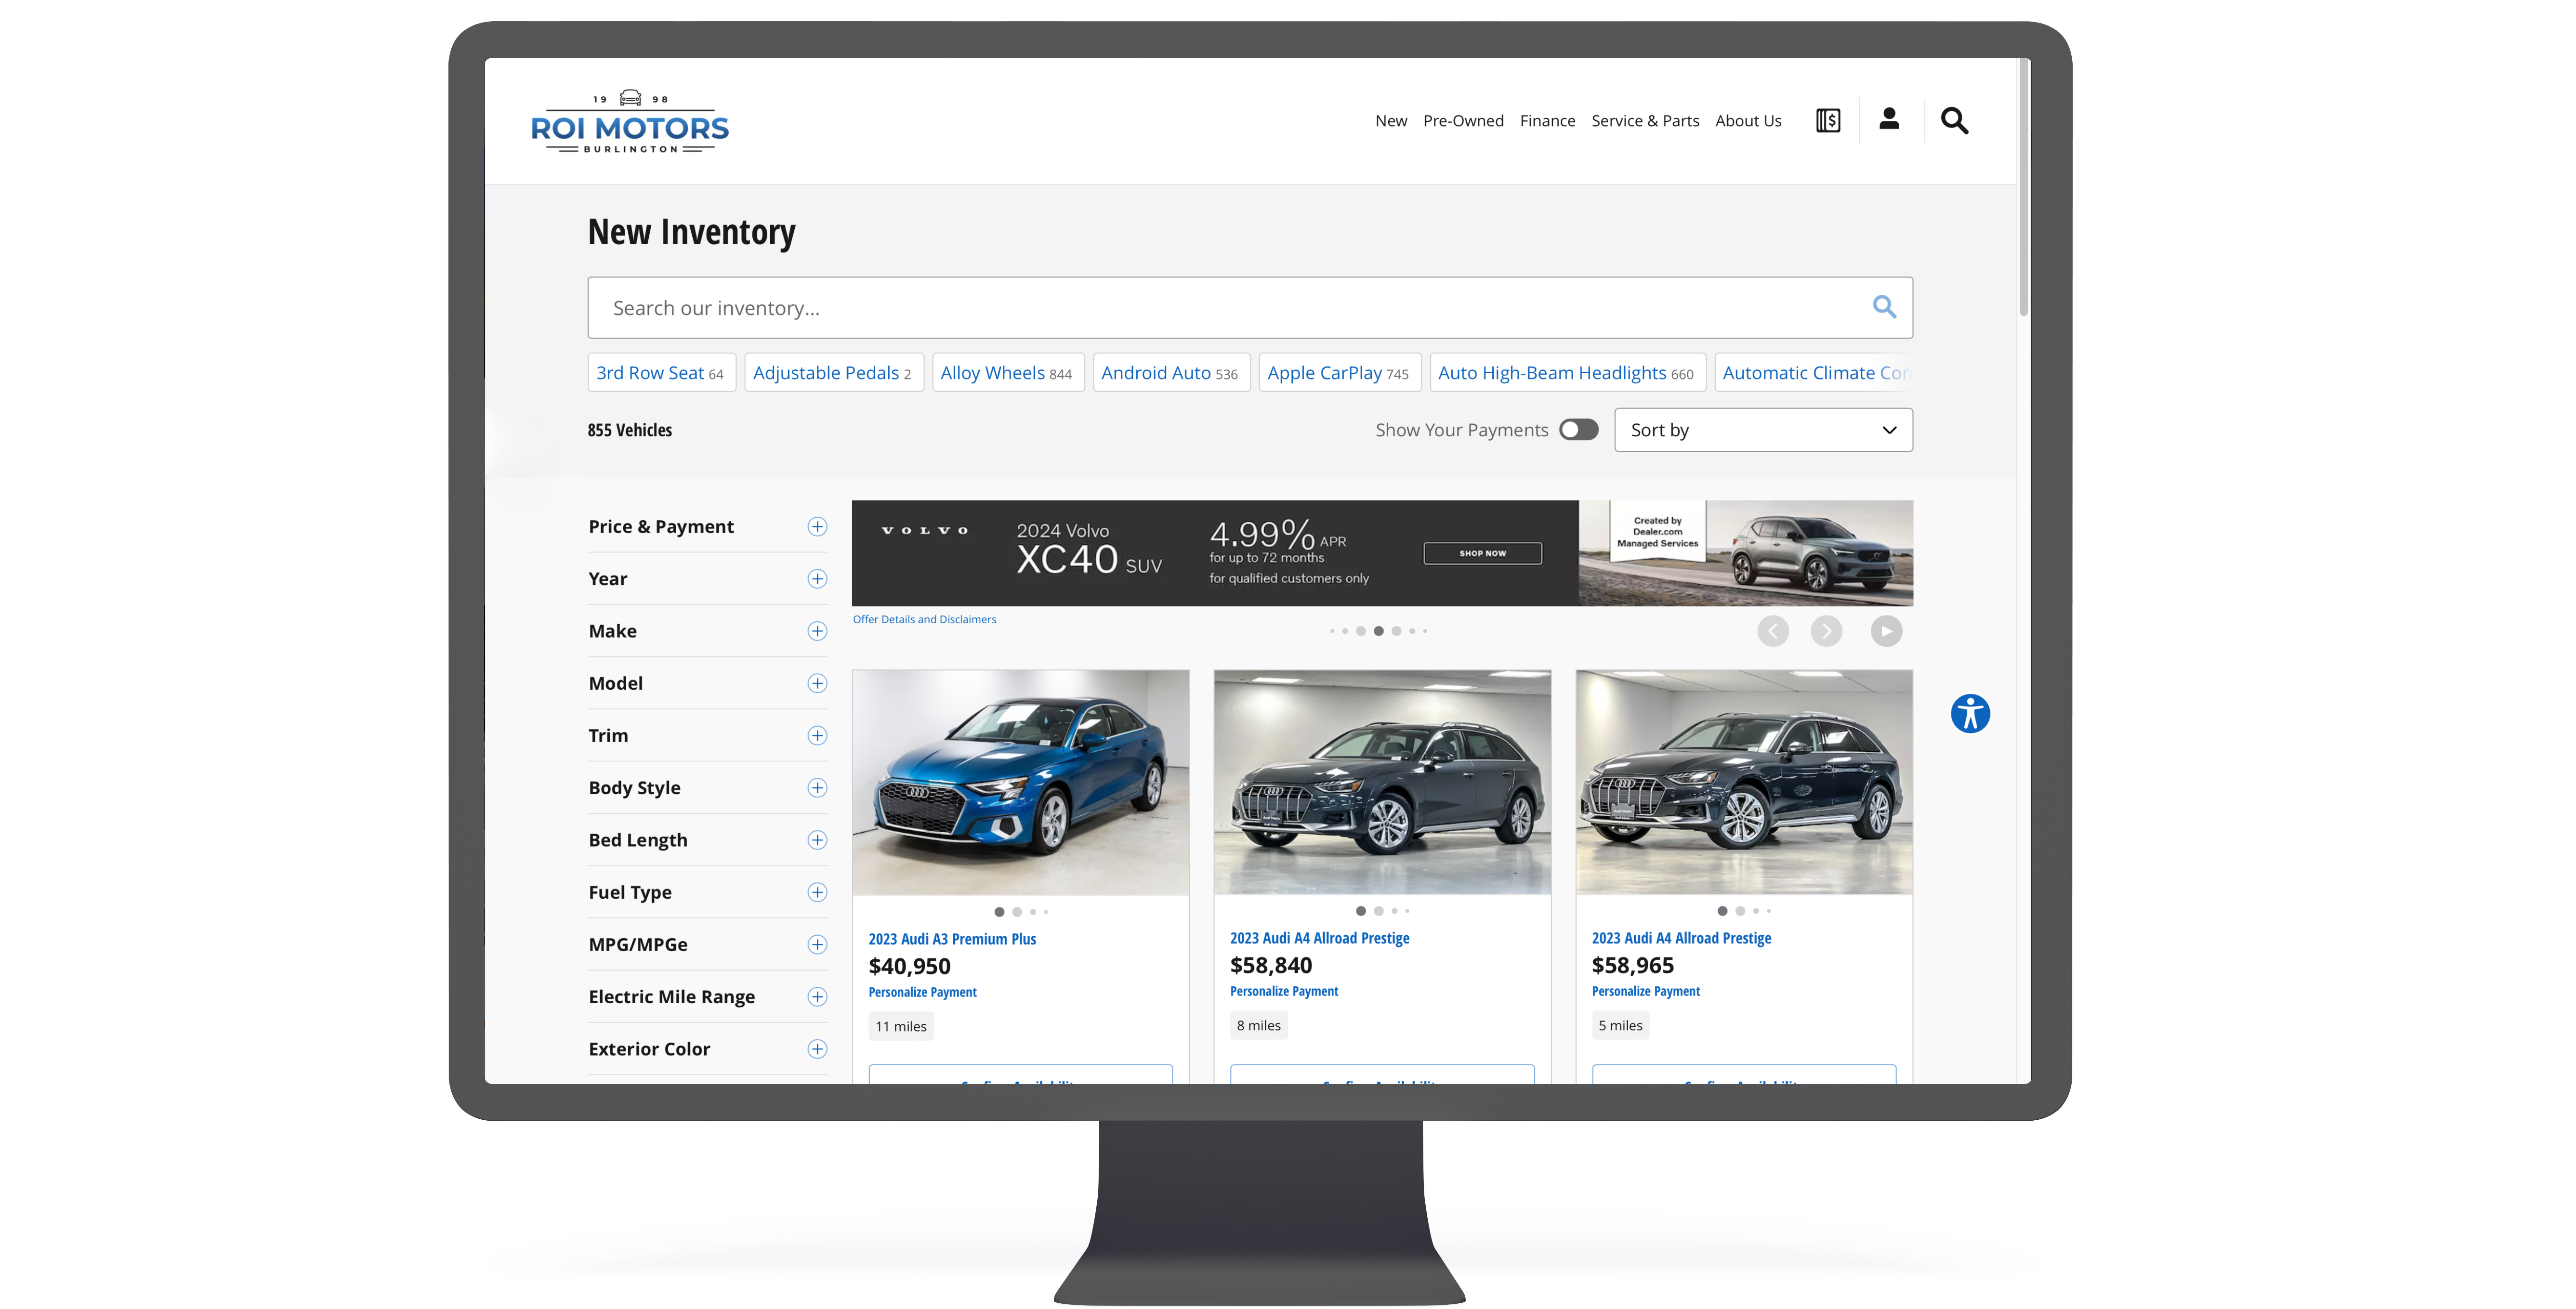Open the user account icon

(1889, 119)
